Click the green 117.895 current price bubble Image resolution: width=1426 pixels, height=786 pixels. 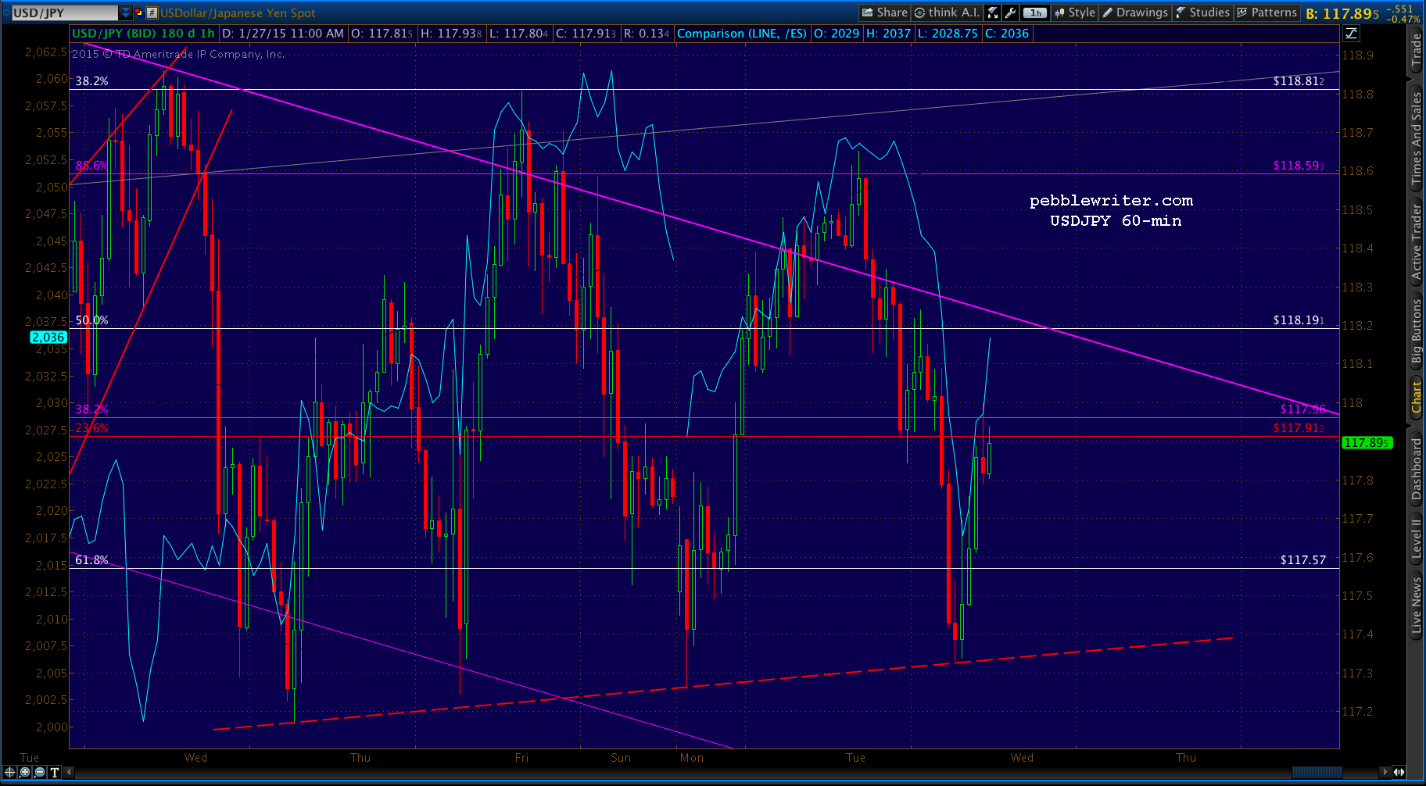tap(1367, 443)
